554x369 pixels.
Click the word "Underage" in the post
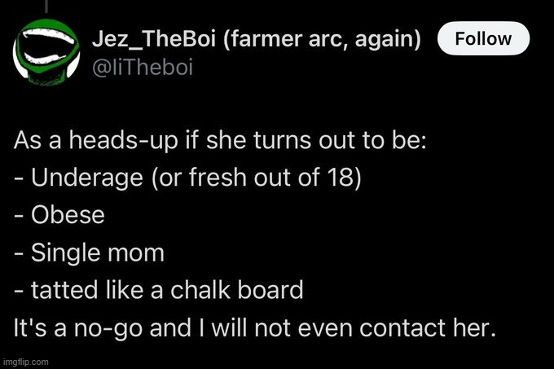point(87,178)
